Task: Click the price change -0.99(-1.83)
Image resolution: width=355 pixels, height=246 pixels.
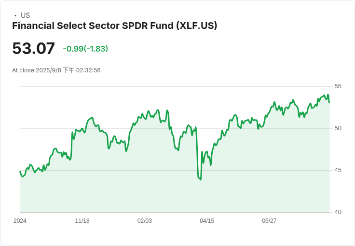Action: tap(85, 49)
